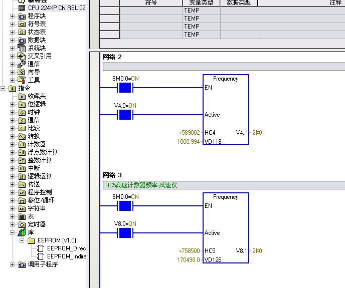
Task: Expand the 交叉引用 tree node
Action: pyautogui.click(x=13, y=56)
